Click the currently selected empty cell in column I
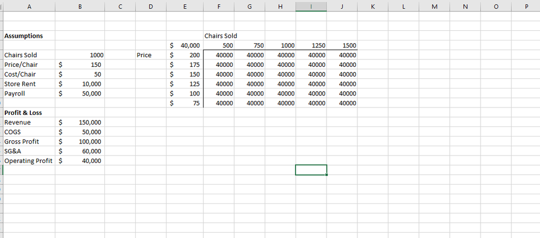Image resolution: width=540 pixels, height=238 pixels. click(x=311, y=170)
